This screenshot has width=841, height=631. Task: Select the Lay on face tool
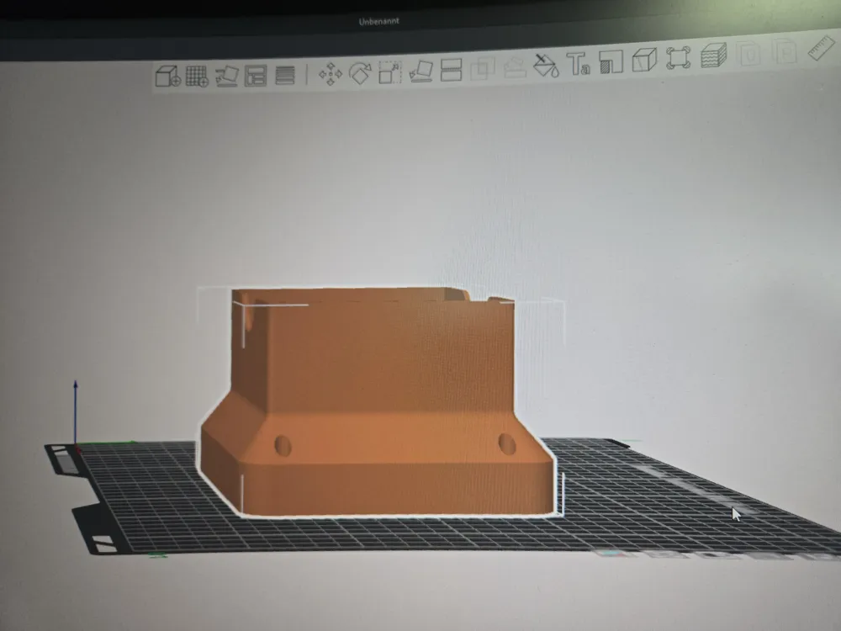pos(421,71)
